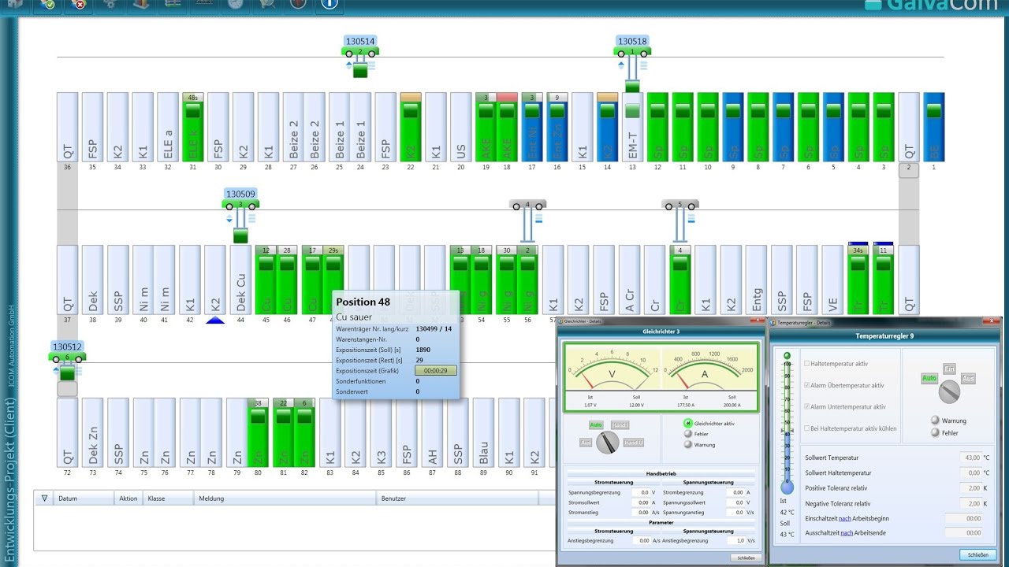Turn the rectifier rotary mode knob
1009x567 pixels.
(606, 444)
